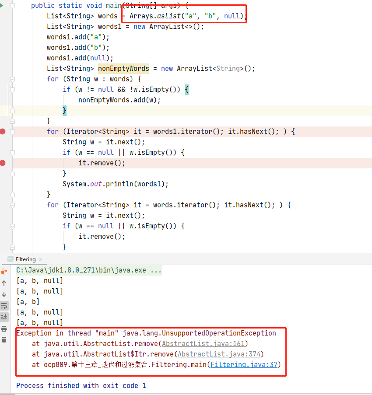The width and height of the screenshot is (372, 395).
Task: Disable the breakpoint on the first it.remove() line
Action: click(3, 163)
